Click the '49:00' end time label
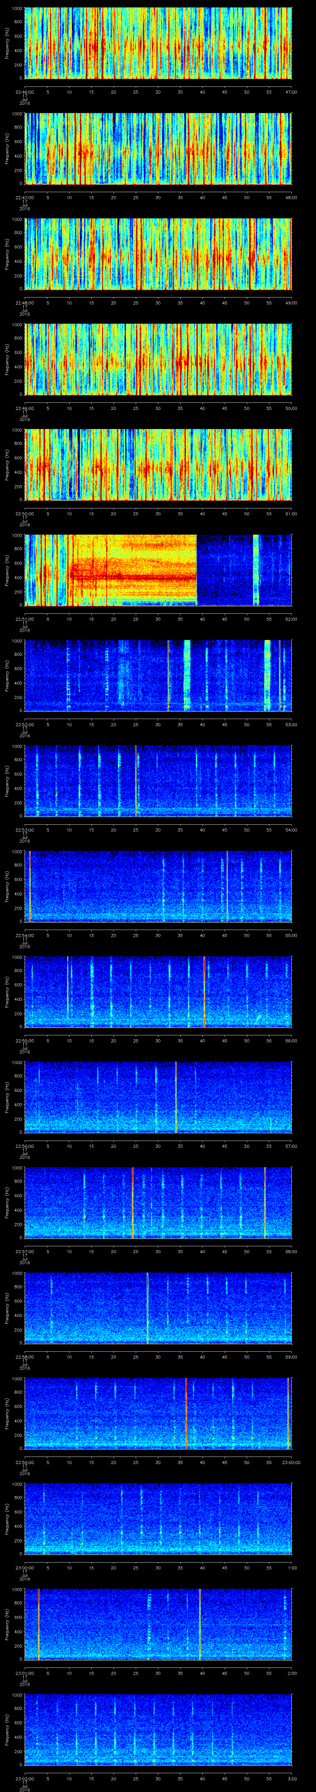The width and height of the screenshot is (316, 1792). [291, 303]
